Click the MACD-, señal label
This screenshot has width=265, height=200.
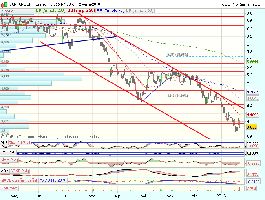13,180
